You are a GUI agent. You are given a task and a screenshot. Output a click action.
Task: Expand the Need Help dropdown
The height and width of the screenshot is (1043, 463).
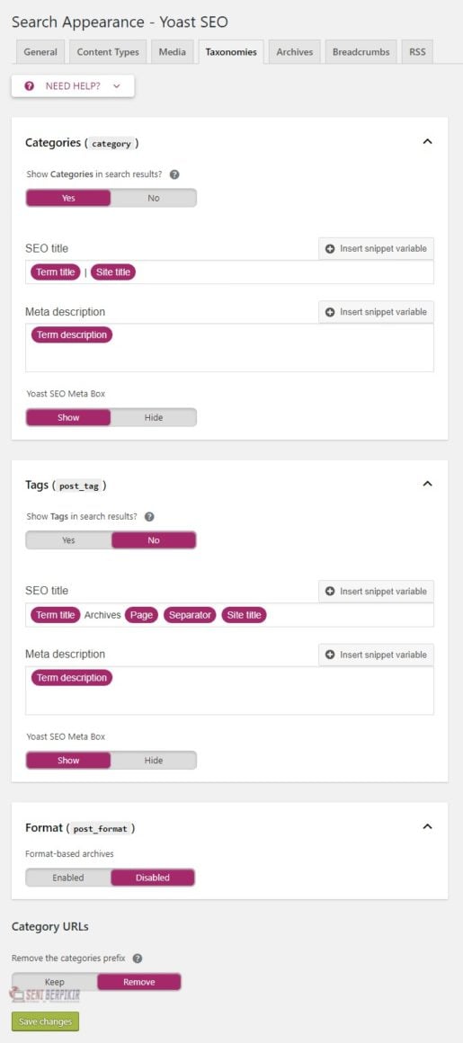coord(73,85)
